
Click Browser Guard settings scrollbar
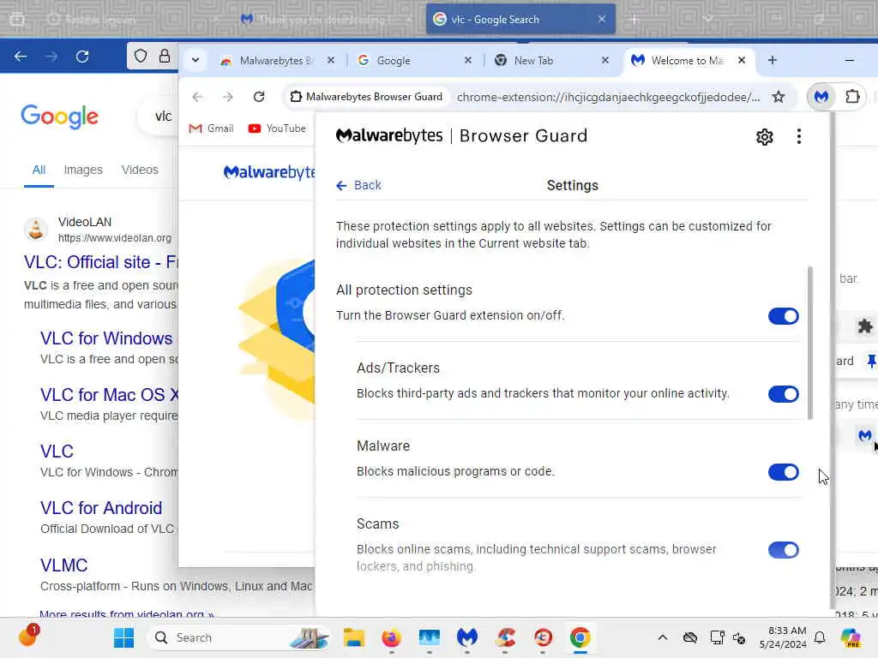(809, 343)
